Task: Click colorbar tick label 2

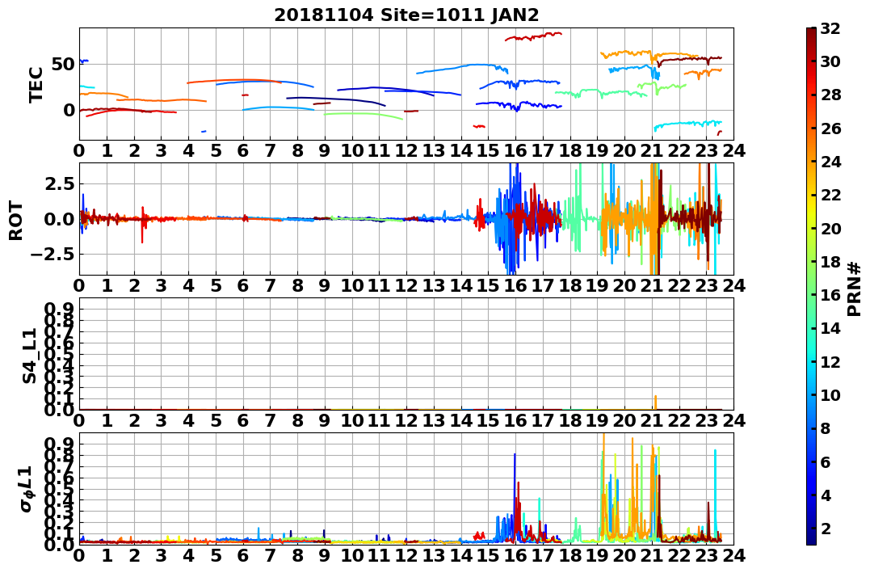Action: (825, 528)
